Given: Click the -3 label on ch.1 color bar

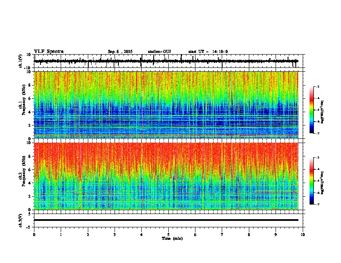Looking at the screenshot, I should (317, 86).
